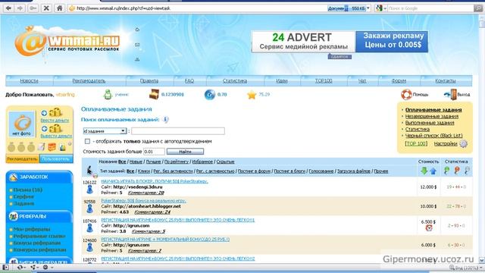Click the green user status figure icon
This screenshot has width=485, height=273.
[x=108, y=94]
